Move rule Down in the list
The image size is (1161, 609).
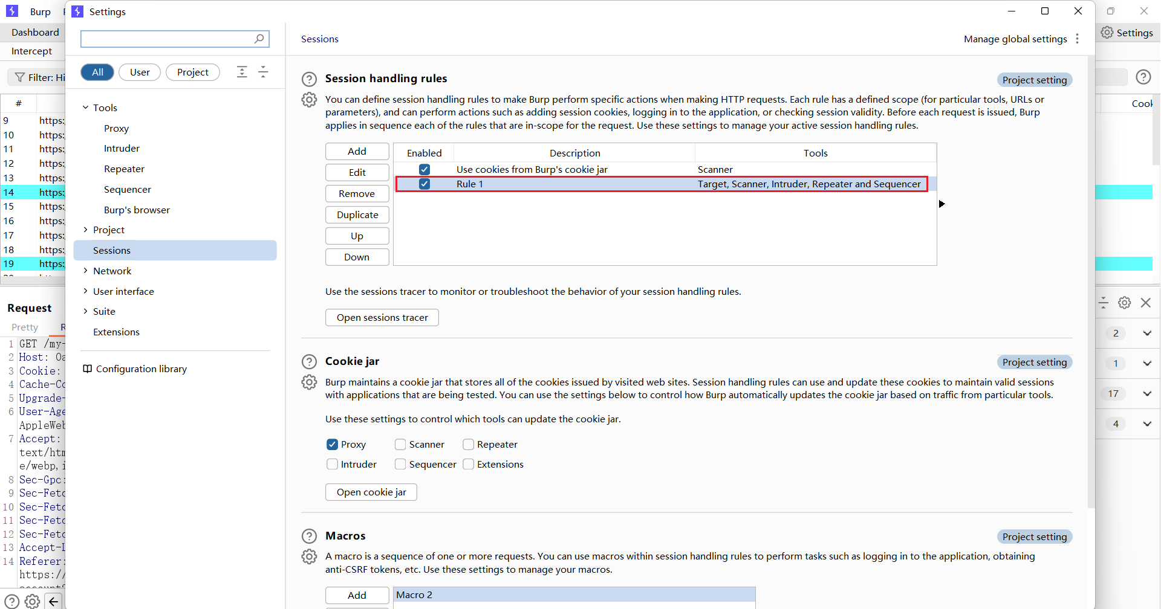coord(357,257)
